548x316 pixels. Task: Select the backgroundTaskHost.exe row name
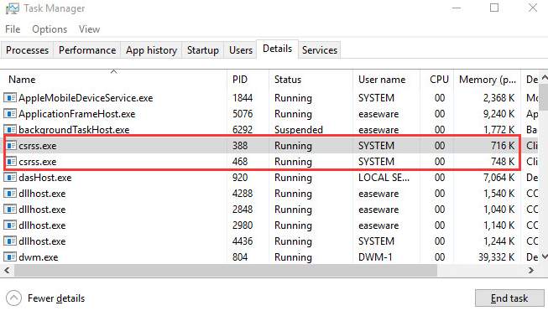[74, 130]
